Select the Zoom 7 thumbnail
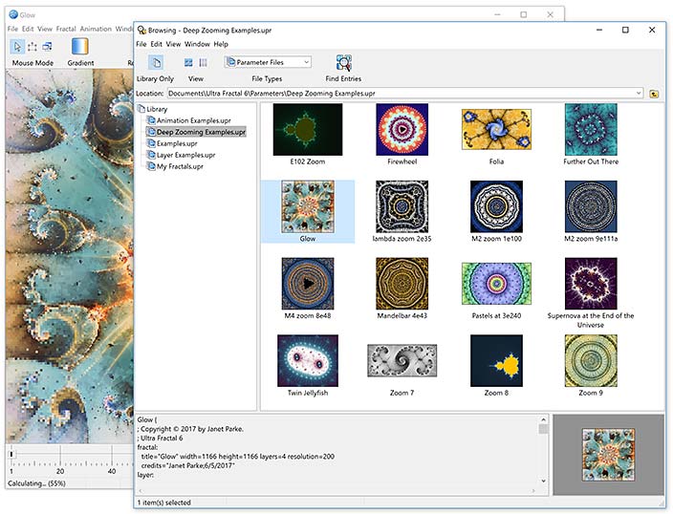The width and height of the screenshot is (673, 514). (x=402, y=361)
